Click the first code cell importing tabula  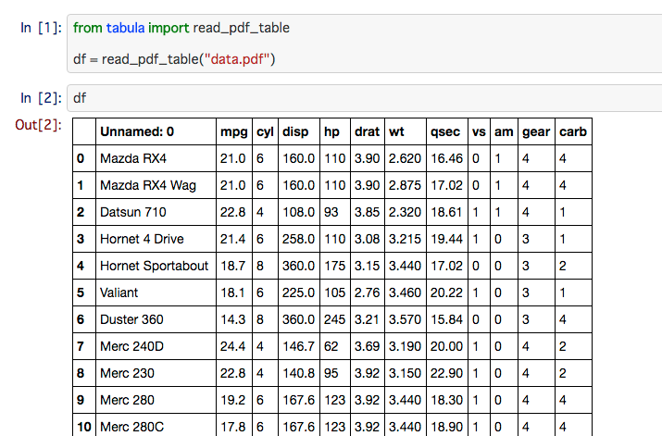click(x=365, y=44)
